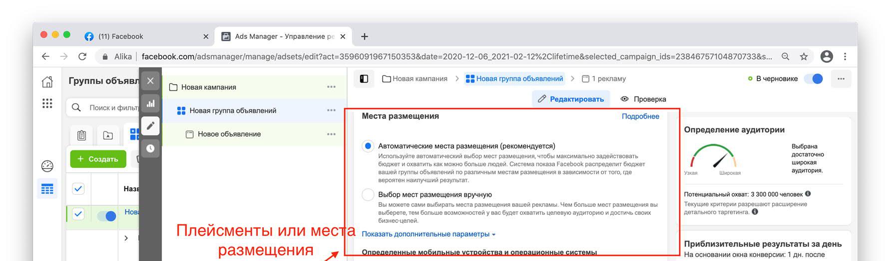Uncheck the ad set row checkbox
Viewport: 890px width, 261px height.
(78, 214)
